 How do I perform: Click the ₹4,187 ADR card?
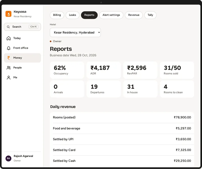pos(104,70)
